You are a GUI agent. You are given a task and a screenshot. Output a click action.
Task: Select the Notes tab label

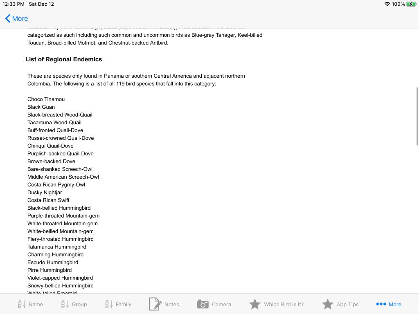point(171,304)
